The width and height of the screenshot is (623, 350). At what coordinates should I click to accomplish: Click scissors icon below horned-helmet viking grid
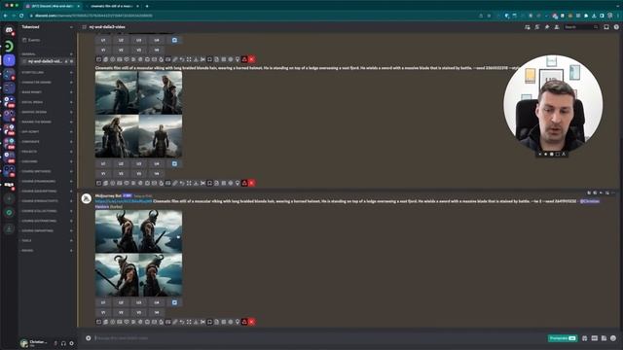(x=202, y=322)
